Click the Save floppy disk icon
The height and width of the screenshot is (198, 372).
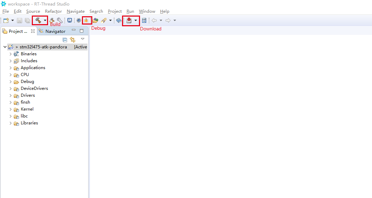[19, 20]
